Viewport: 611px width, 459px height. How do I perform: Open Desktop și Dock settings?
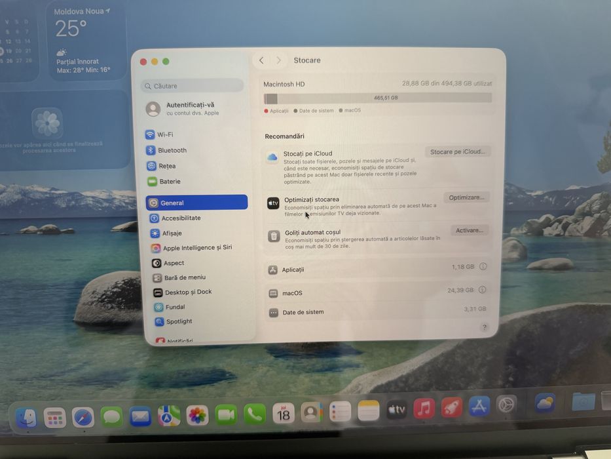tap(183, 292)
